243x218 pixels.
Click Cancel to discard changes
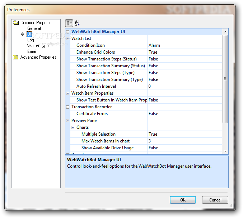215,200
